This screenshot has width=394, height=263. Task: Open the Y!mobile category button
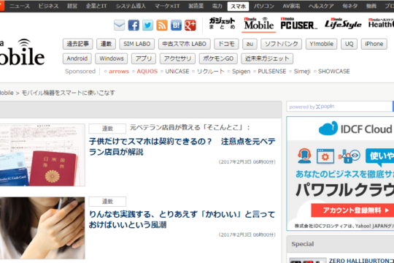(321, 44)
